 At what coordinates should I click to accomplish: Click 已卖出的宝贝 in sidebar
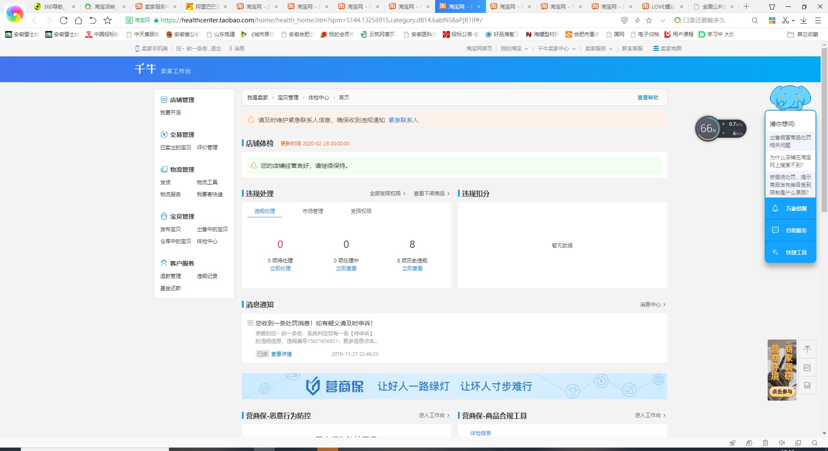tap(176, 148)
